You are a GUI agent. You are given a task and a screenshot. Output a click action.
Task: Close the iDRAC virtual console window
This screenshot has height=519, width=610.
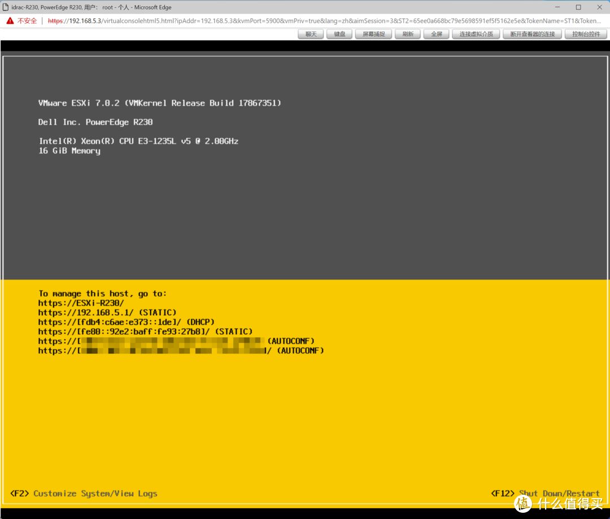click(x=599, y=7)
